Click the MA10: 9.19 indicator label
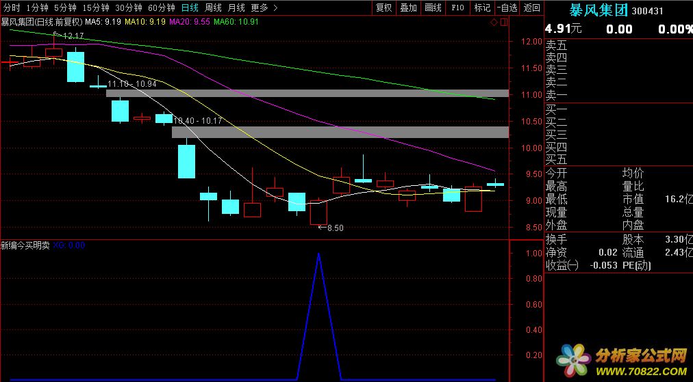Screen dimensions: 693x382 [x=145, y=22]
